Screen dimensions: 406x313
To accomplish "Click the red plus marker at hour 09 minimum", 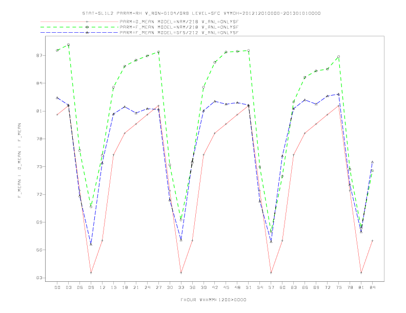I will 91,273.
